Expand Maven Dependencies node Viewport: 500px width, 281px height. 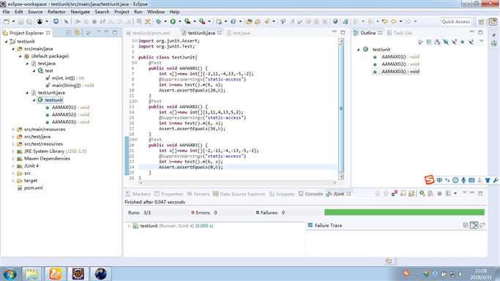click(x=13, y=159)
